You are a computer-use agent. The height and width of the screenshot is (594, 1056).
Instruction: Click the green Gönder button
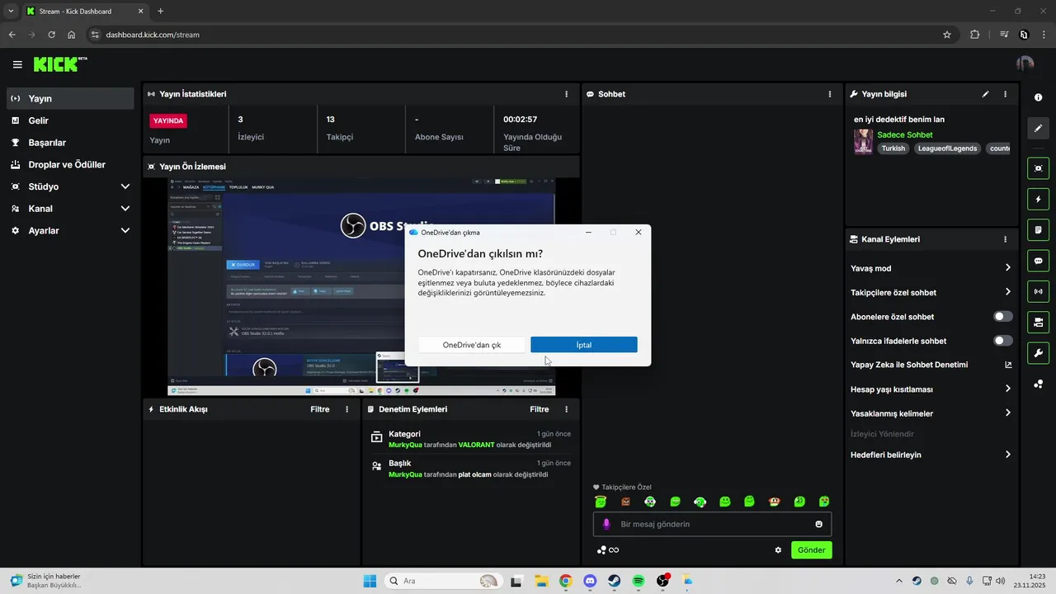point(812,550)
